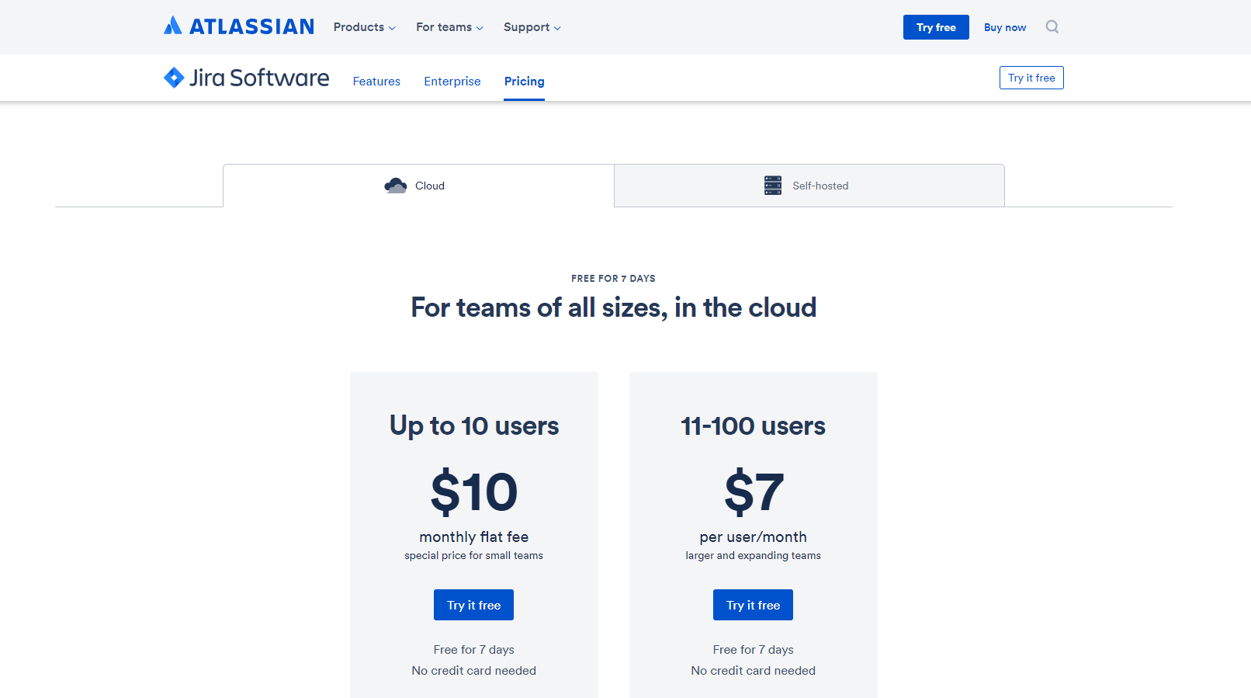Image resolution: width=1251 pixels, height=698 pixels.
Task: Switch to the Self-hosted pricing tab
Action: [809, 186]
